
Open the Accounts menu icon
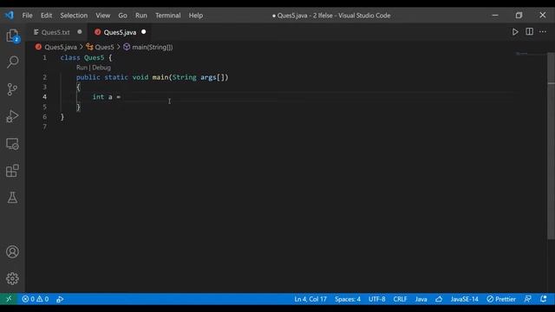click(x=12, y=252)
